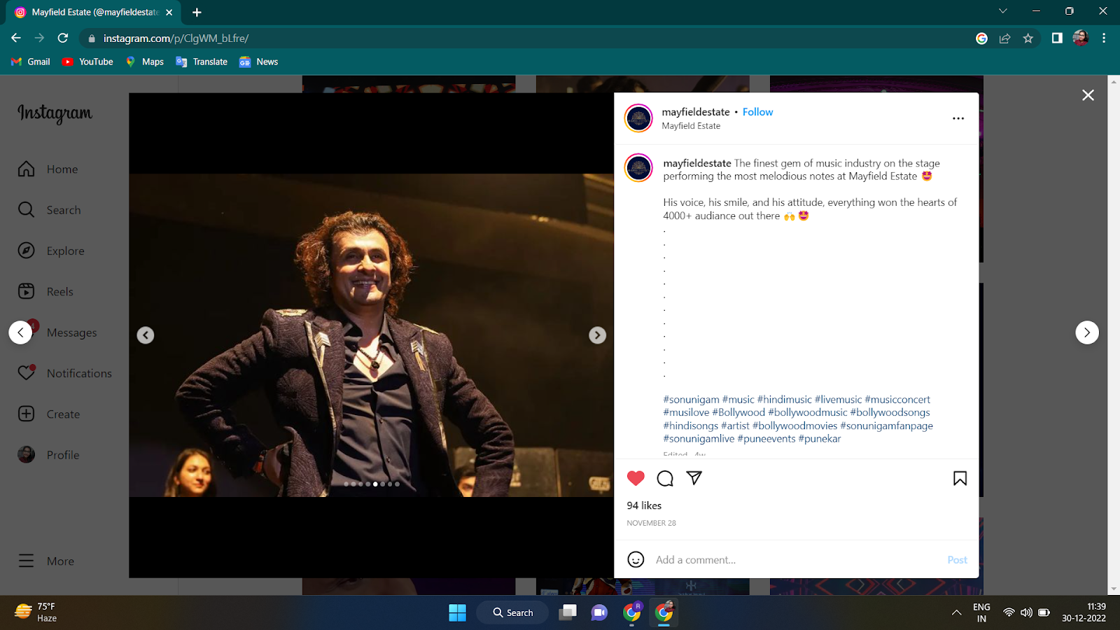Click the Mayfield Estate location label

[x=691, y=126]
